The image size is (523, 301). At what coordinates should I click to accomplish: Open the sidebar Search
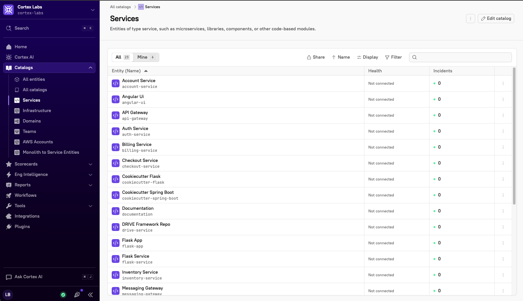pyautogui.click(x=49, y=28)
